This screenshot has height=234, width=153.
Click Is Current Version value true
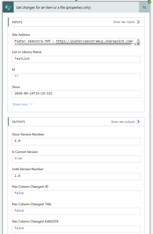point(76,159)
